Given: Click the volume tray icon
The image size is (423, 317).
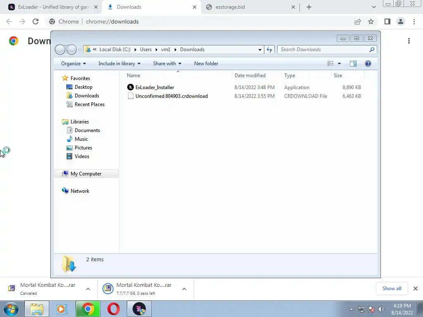Looking at the screenshot, I should 381,309.
